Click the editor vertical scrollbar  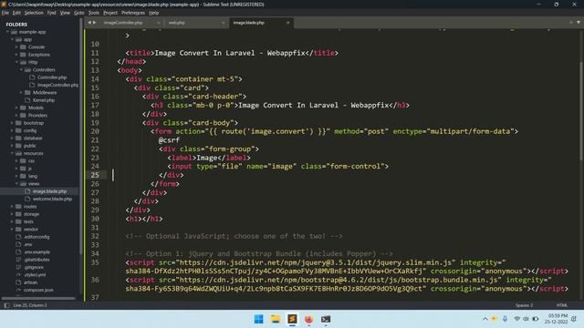tap(581, 111)
